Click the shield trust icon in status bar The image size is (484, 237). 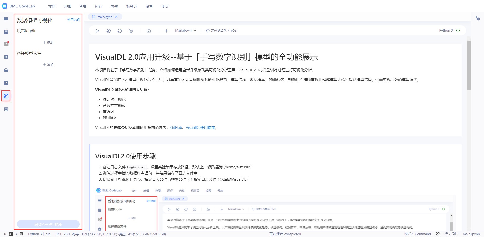pos(438,234)
